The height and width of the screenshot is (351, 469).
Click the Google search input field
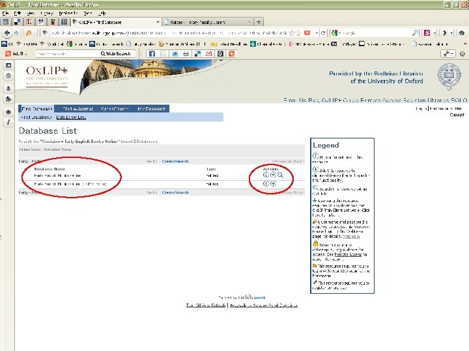coord(377,33)
